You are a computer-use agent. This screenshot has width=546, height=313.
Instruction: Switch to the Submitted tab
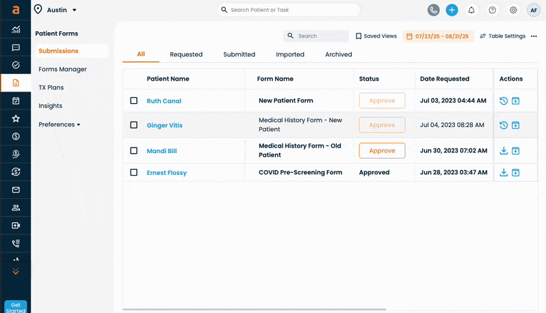pos(239,55)
